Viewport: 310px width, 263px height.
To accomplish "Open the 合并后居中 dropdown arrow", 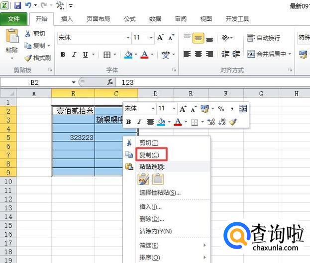I will [290, 54].
